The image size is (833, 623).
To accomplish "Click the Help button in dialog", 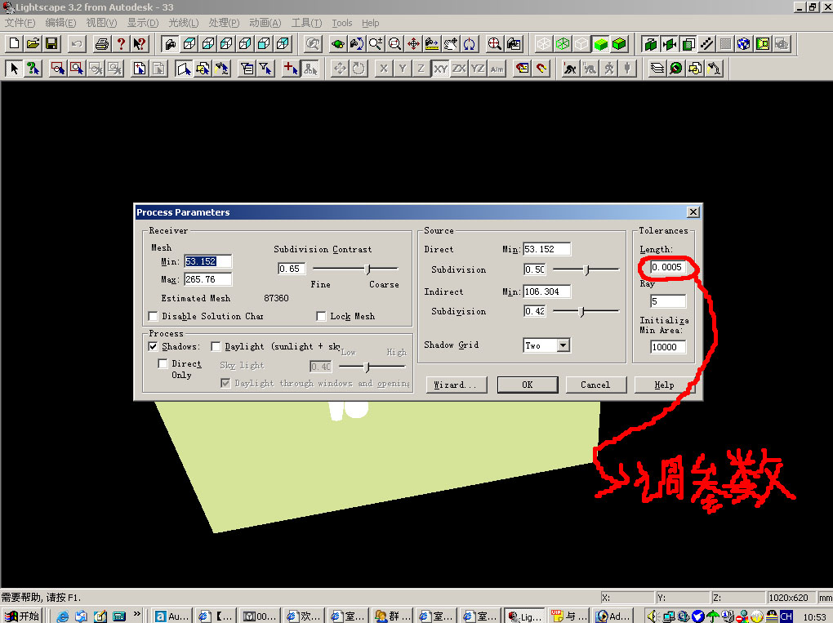I will tap(664, 385).
